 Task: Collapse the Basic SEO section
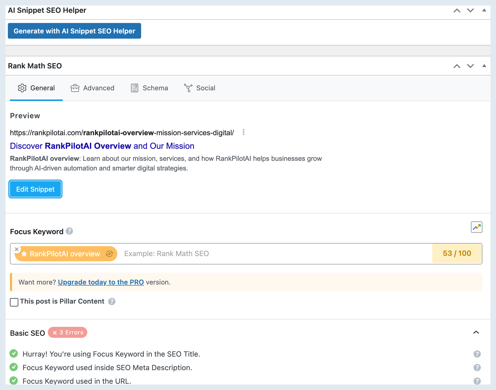click(x=476, y=332)
